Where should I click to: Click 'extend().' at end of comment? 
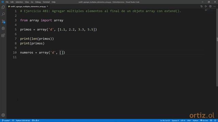(173, 11)
